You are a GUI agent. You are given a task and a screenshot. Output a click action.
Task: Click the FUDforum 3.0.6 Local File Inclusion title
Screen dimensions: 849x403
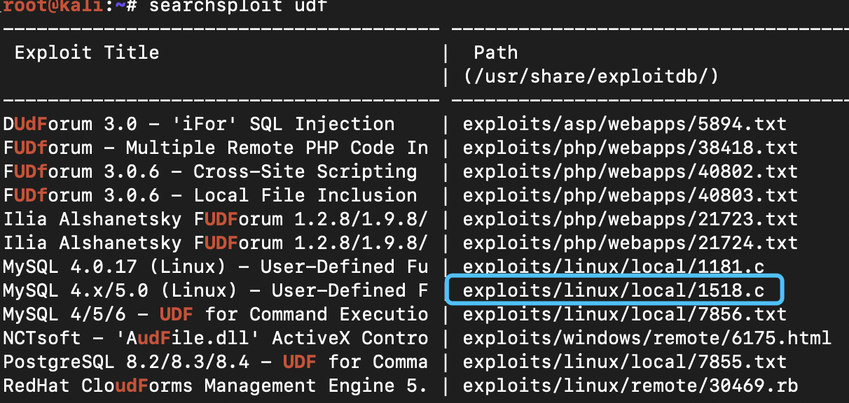click(x=210, y=195)
